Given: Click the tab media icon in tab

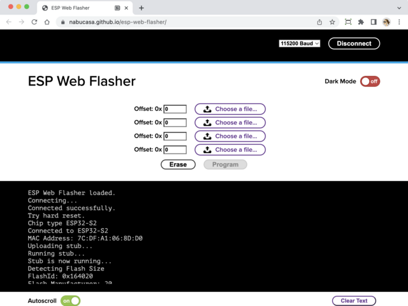Looking at the screenshot, I should pyautogui.click(x=117, y=8).
